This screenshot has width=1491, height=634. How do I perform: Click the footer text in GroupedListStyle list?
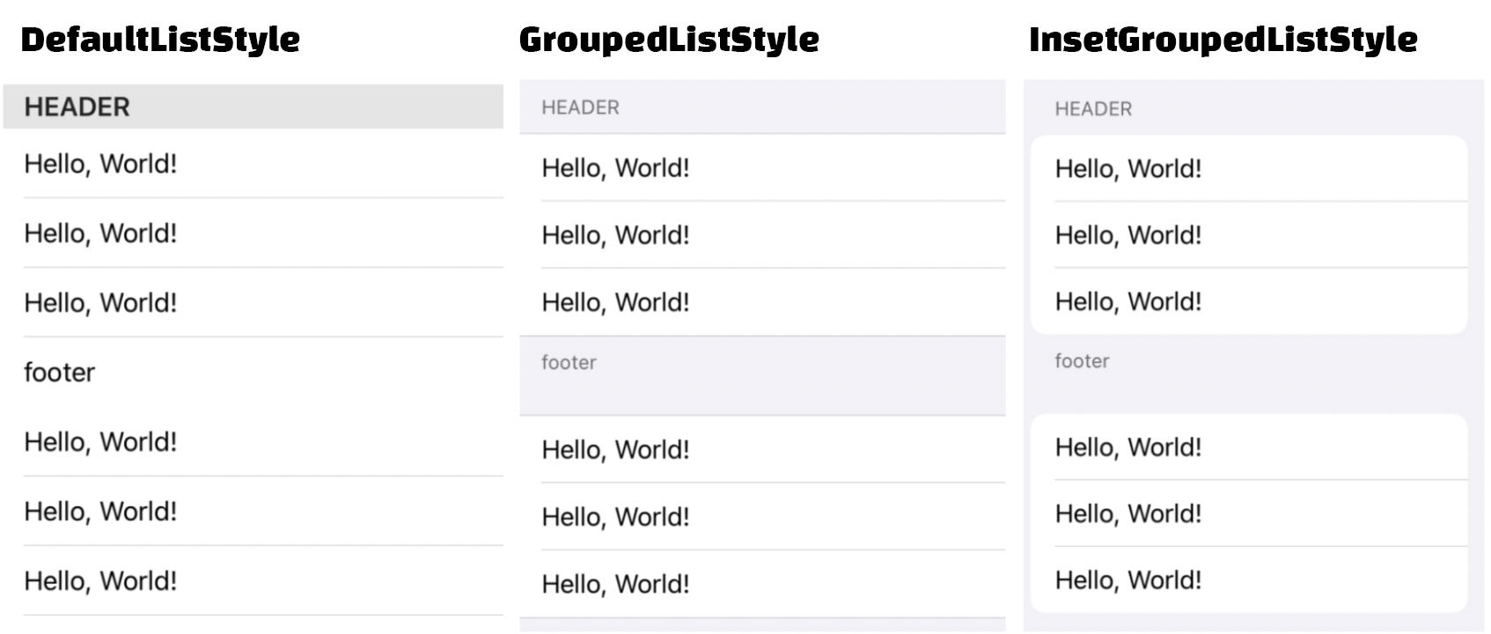[x=569, y=363]
